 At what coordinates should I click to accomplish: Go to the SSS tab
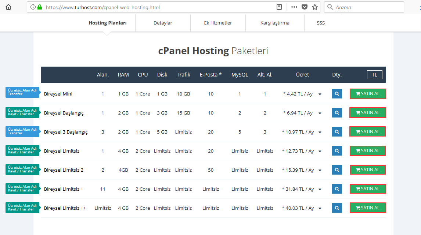pyautogui.click(x=321, y=23)
